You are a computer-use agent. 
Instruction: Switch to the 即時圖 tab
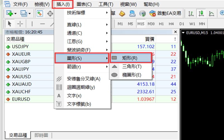point(41,135)
